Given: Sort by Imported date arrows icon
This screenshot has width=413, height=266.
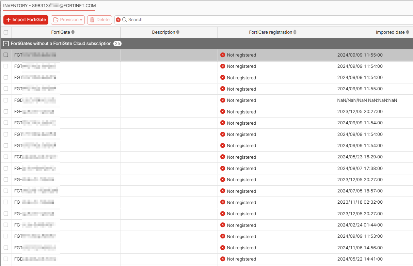Looking at the screenshot, I should (408, 32).
